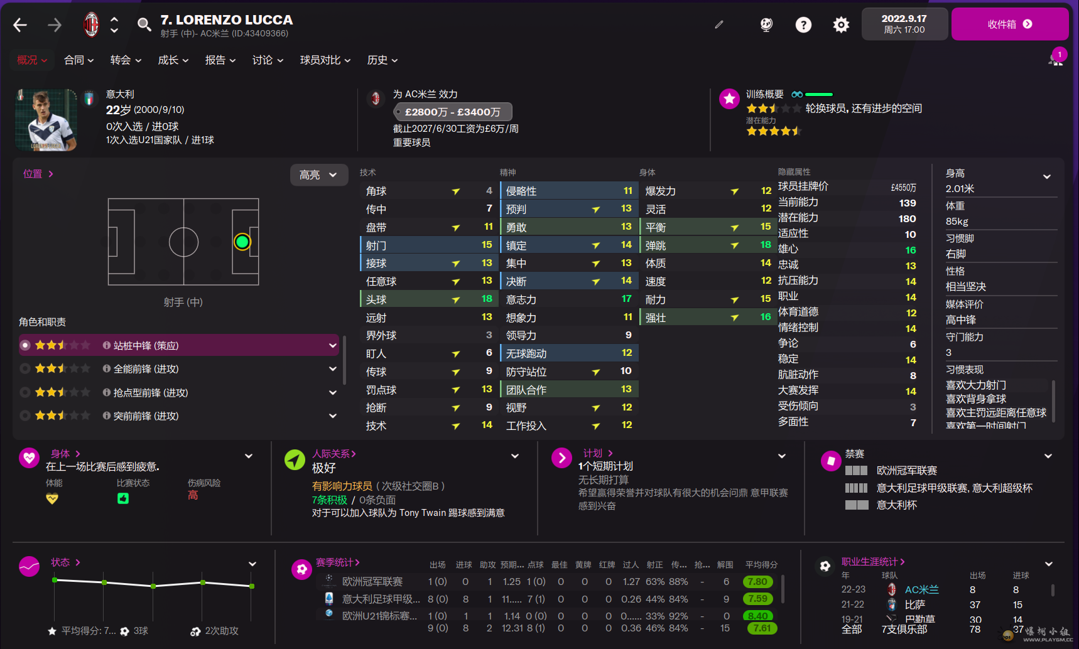Open the 高亮 dropdown
1079x649 pixels.
(x=318, y=175)
